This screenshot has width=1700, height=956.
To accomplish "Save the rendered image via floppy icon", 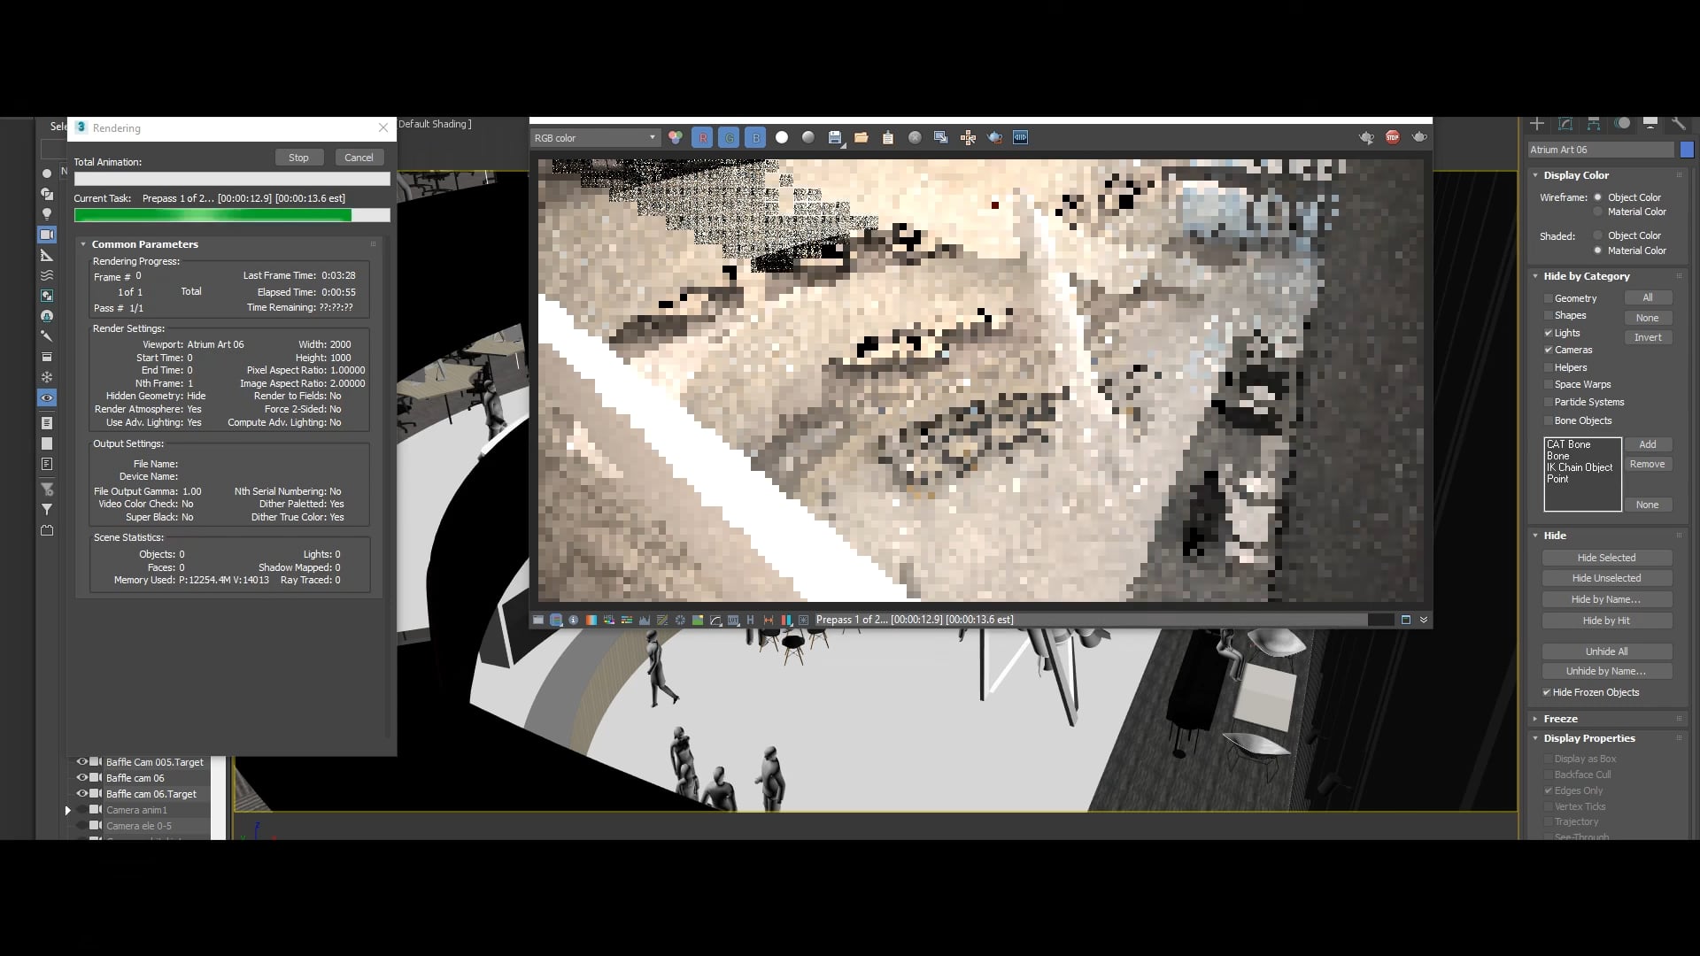I will point(835,137).
